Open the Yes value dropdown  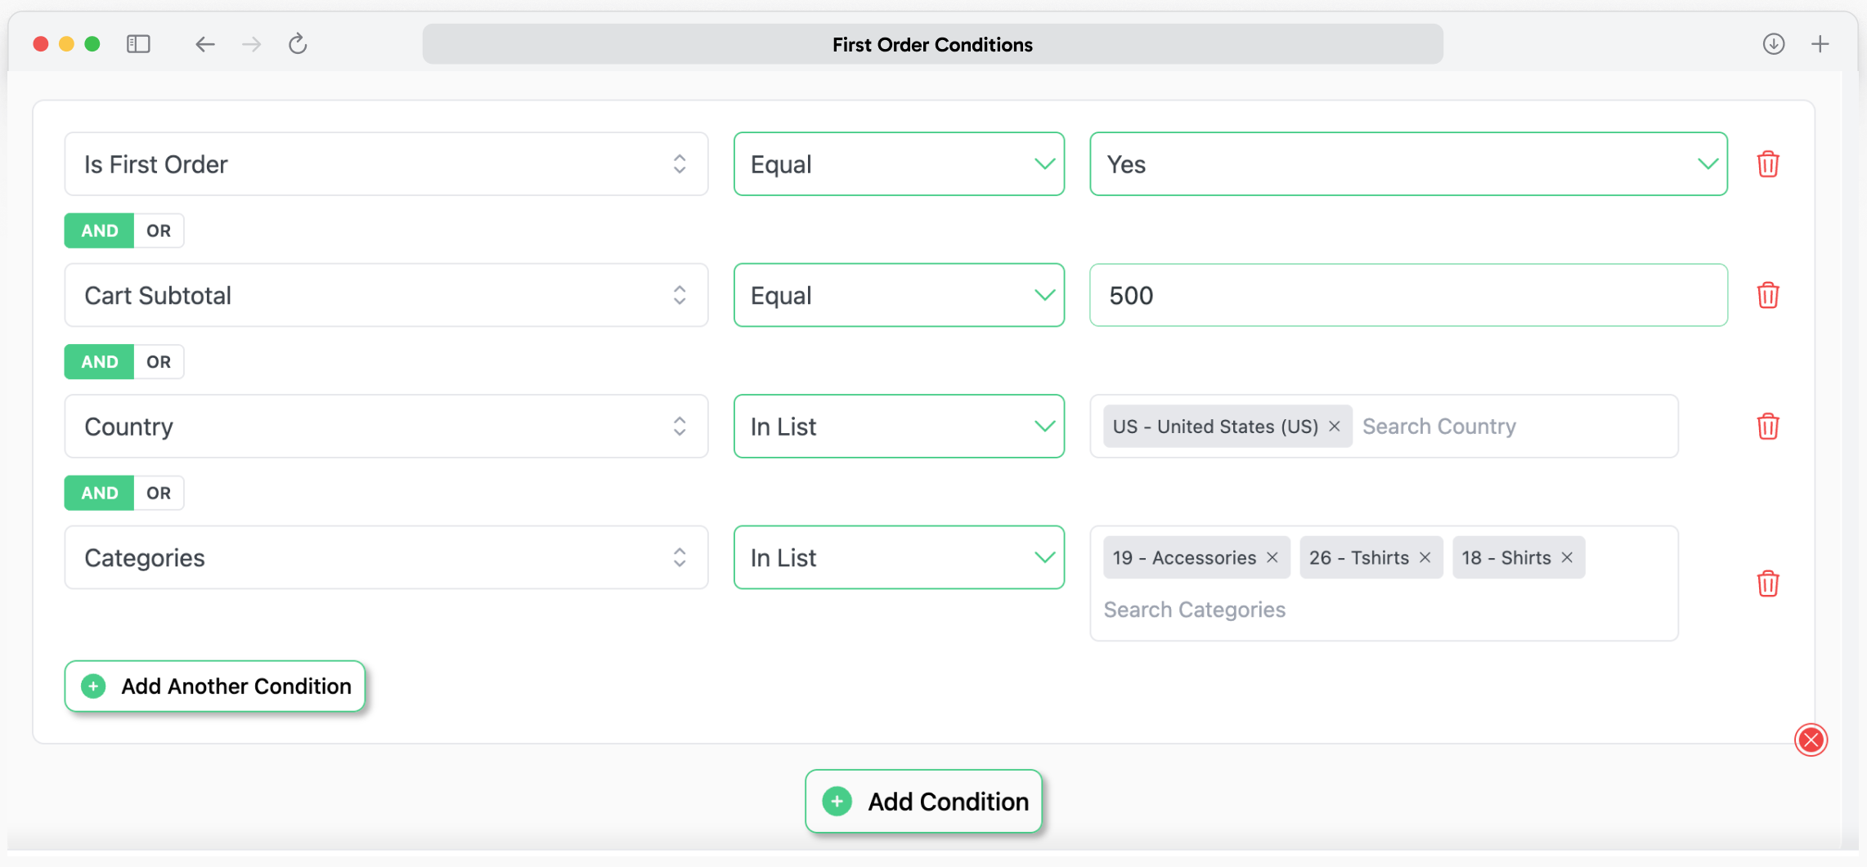1407,164
